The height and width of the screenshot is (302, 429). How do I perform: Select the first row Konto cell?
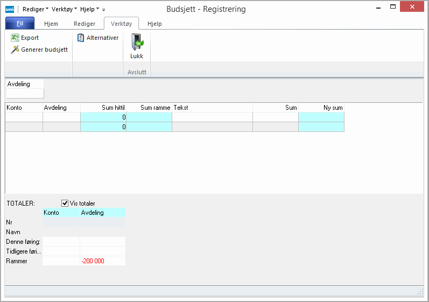click(24, 117)
